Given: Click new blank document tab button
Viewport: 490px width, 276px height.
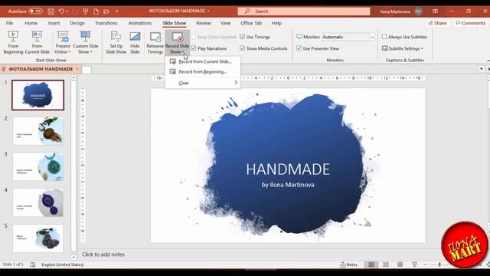Looking at the screenshot, I should (87, 70).
